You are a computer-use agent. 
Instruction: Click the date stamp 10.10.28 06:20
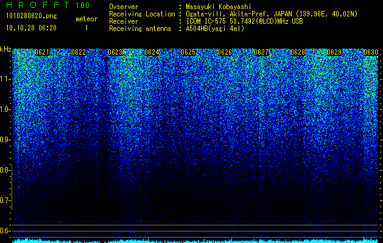point(31,28)
